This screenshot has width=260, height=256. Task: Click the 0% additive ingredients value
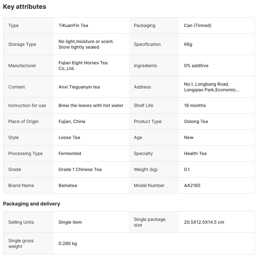tap(196, 66)
